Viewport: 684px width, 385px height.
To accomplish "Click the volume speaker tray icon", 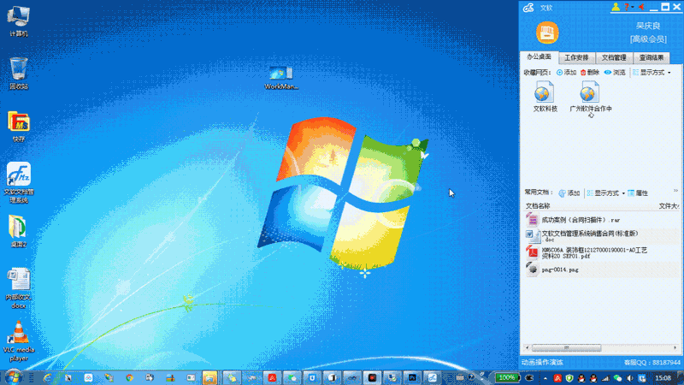I will coord(630,378).
